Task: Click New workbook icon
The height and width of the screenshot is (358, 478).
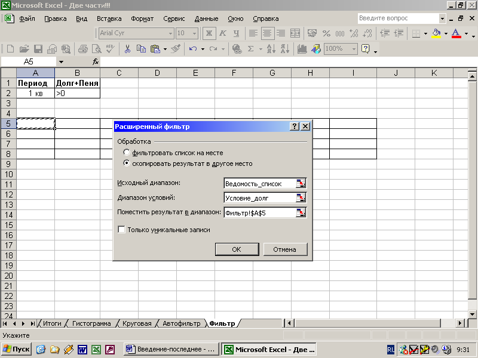Action: [10, 49]
